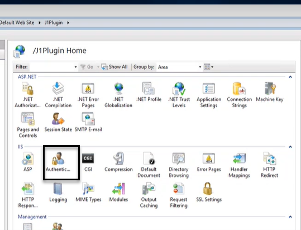The image size is (301, 230).
Task: Open the Request Filtering feature
Action: pyautogui.click(x=179, y=195)
